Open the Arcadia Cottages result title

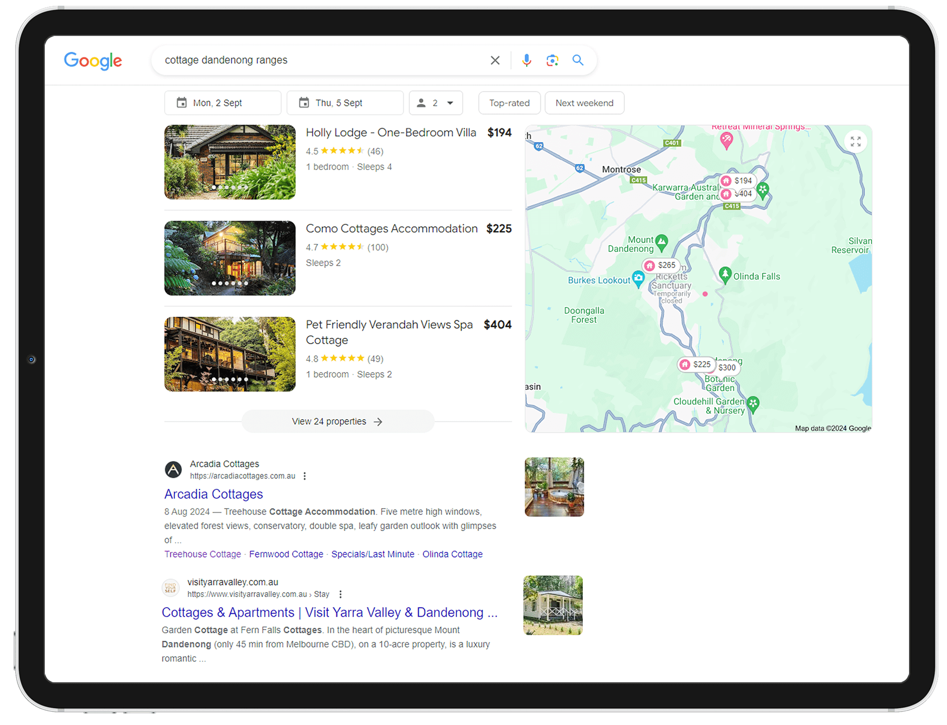pos(214,494)
